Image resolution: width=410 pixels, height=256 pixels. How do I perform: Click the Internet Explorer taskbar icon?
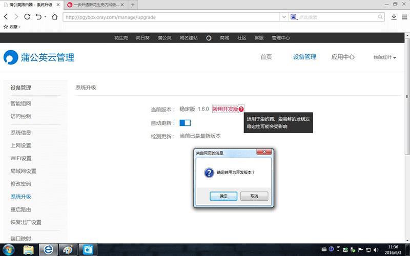coord(48,250)
